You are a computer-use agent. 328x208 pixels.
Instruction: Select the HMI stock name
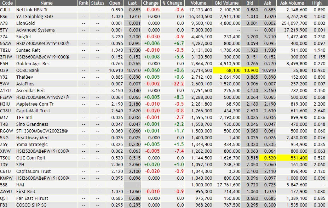coord(20,185)
